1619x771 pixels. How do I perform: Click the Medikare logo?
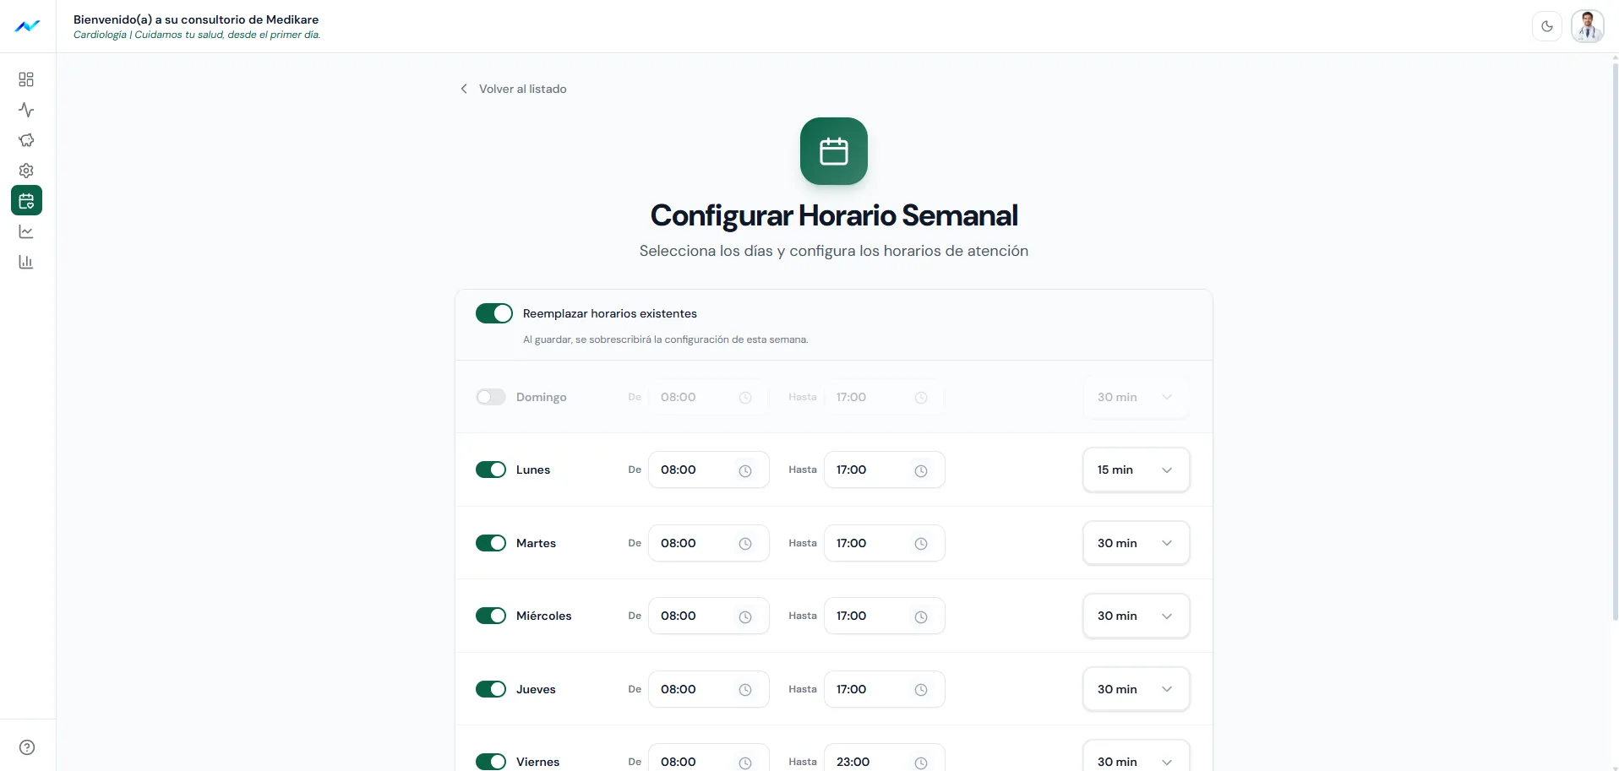click(27, 26)
